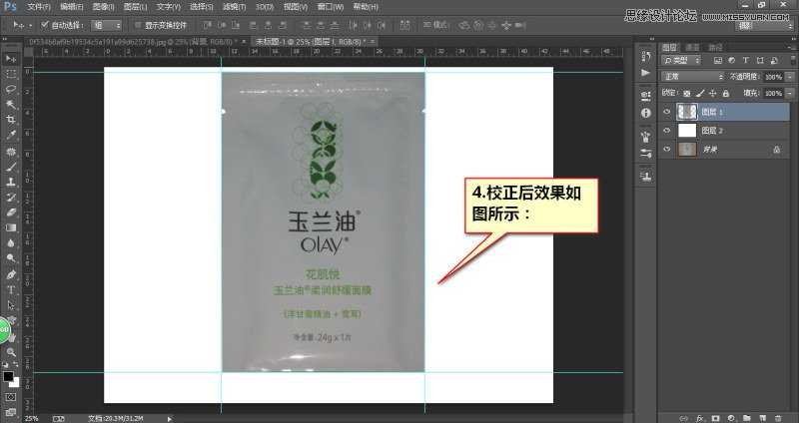Enable the 显示变换控件 checkbox
Image resolution: width=799 pixels, height=423 pixels.
(138, 24)
